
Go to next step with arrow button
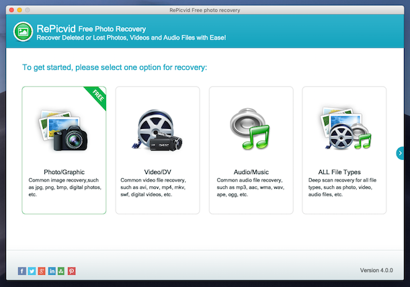tap(400, 153)
